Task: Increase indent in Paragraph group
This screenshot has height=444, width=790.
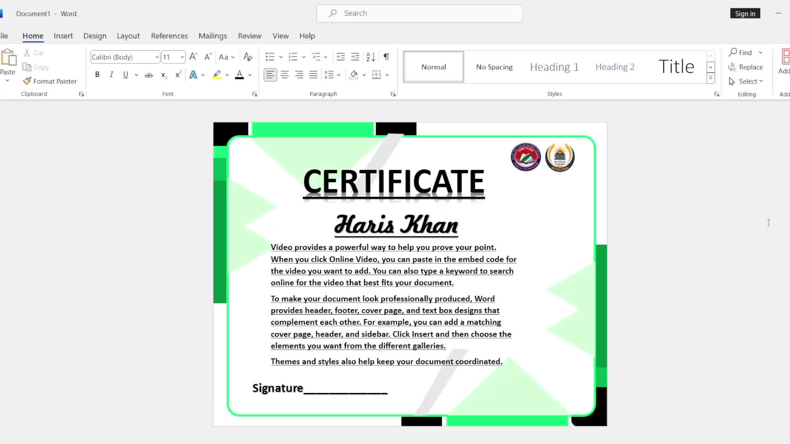Action: (x=355, y=57)
